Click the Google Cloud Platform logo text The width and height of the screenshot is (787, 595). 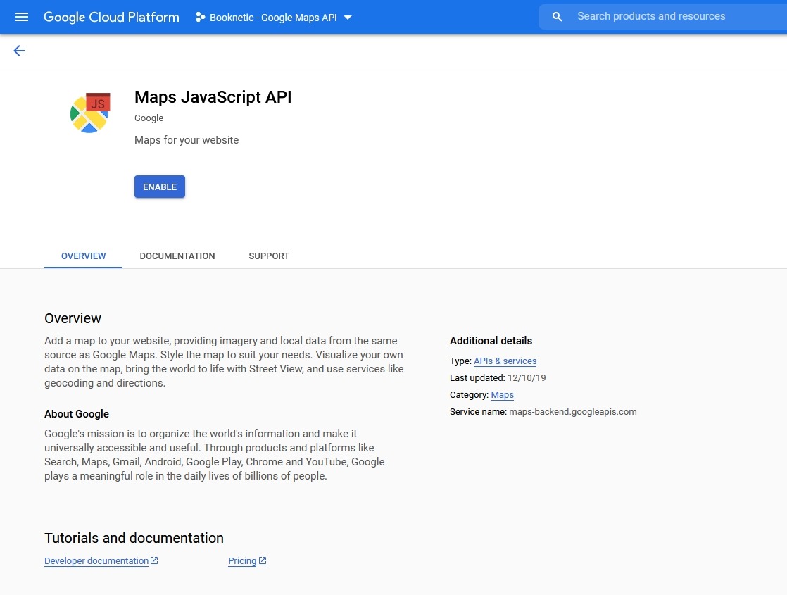111,17
